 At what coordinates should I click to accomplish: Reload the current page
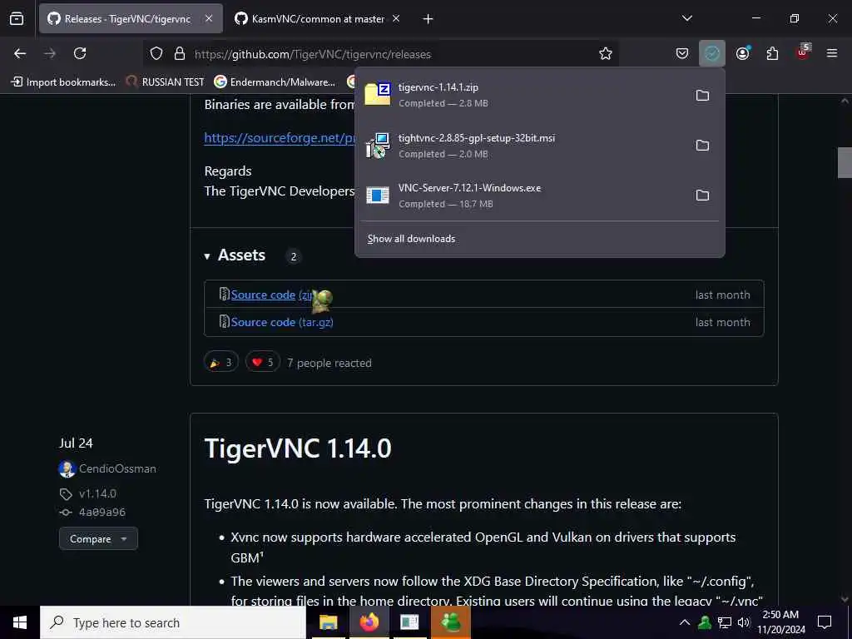click(x=80, y=53)
